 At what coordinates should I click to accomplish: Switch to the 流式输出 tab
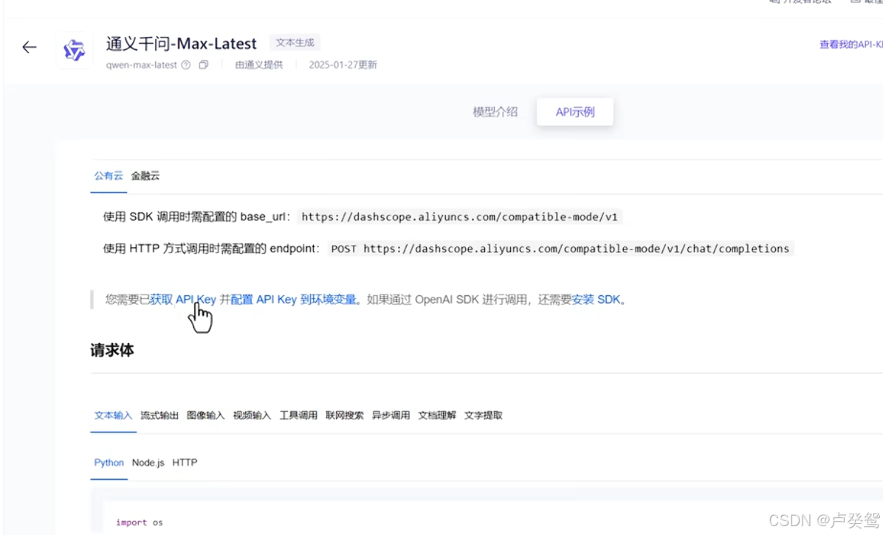click(x=159, y=415)
